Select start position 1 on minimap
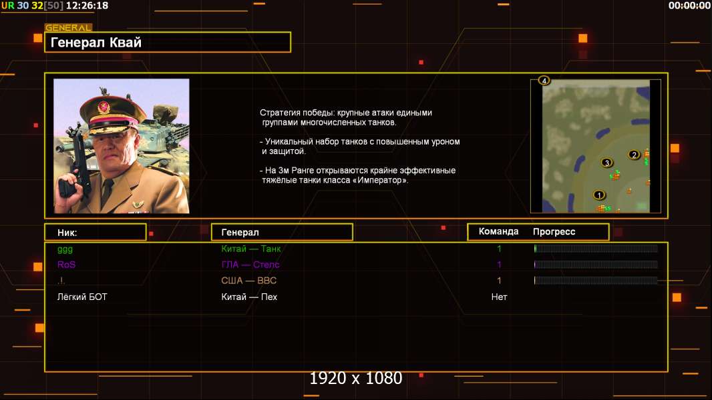 tap(599, 195)
